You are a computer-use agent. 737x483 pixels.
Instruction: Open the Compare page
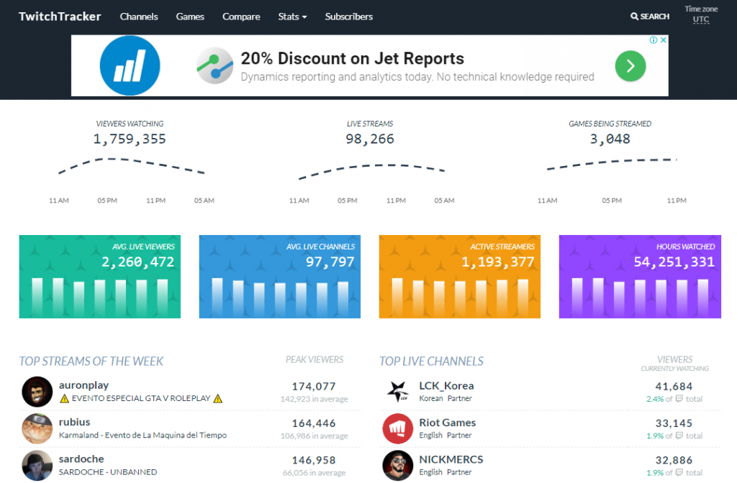(241, 17)
